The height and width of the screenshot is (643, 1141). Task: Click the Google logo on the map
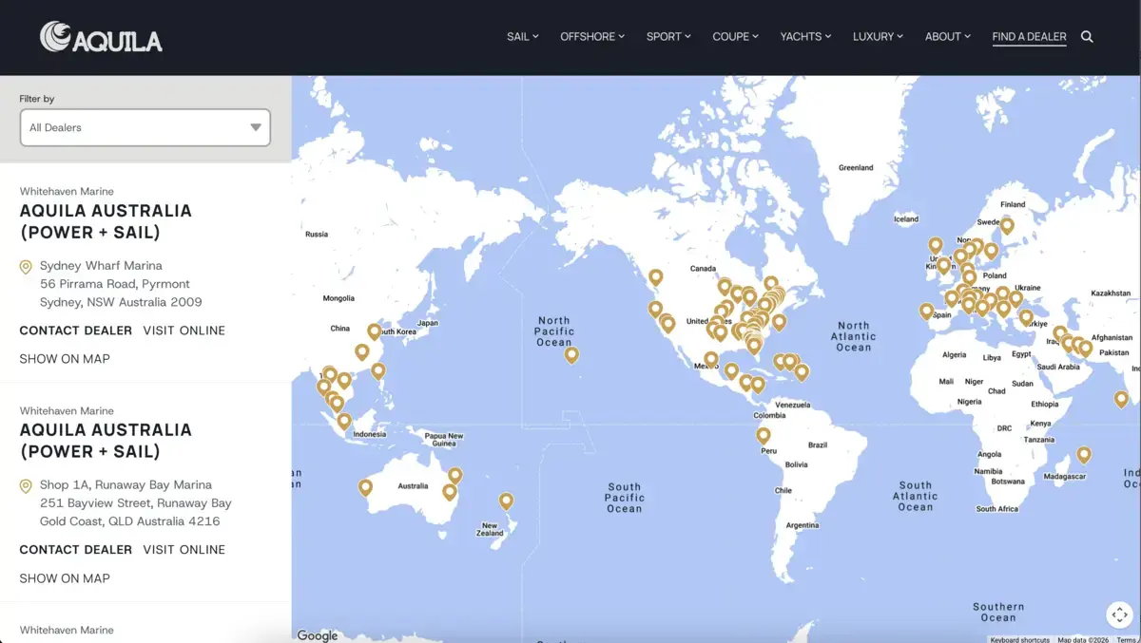coord(318,635)
